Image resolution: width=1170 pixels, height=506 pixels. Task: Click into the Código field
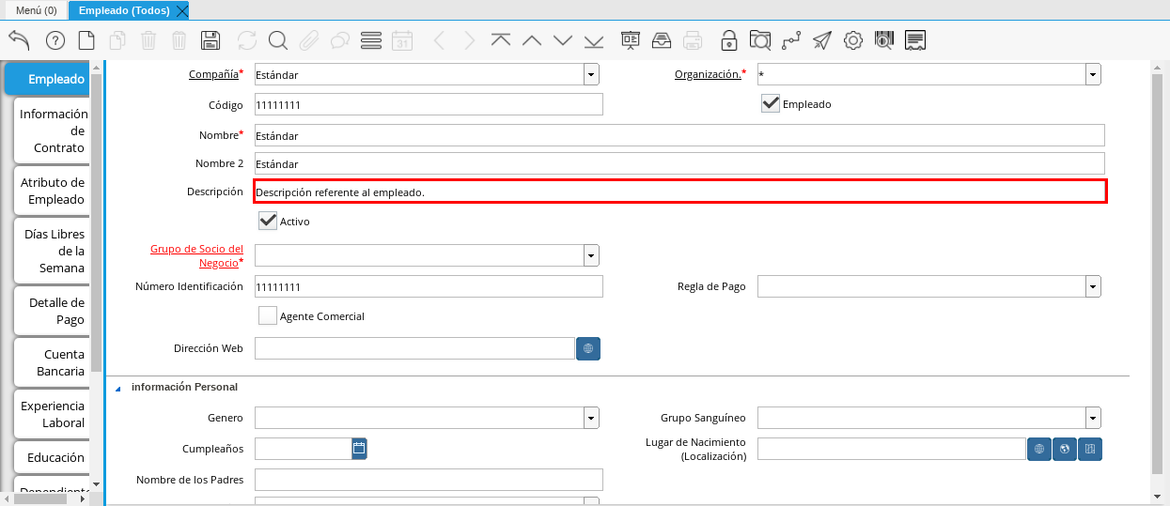pos(429,104)
